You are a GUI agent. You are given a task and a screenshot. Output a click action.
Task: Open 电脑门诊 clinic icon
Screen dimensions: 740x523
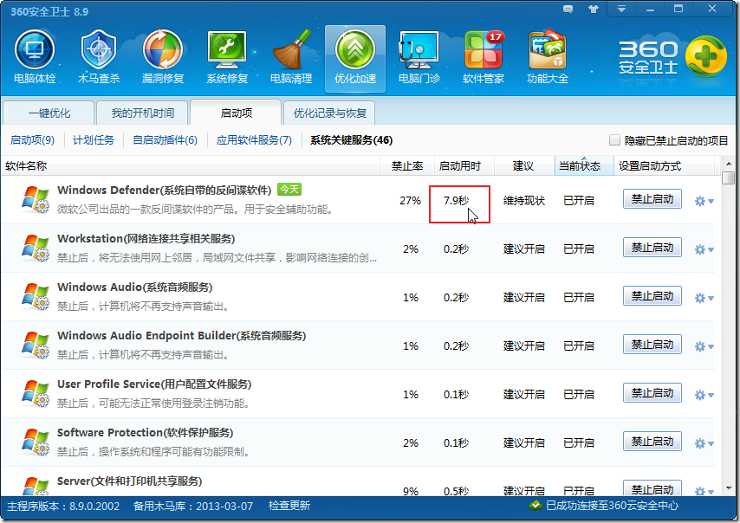click(419, 57)
